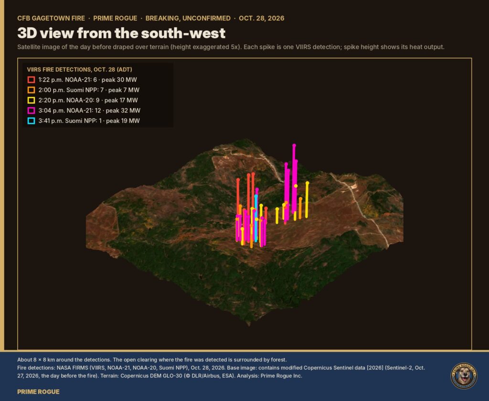
Task: Click legend text '2:00 p.m. Suomi NPP: 7 · peak 7 MW'
Action: coord(89,90)
